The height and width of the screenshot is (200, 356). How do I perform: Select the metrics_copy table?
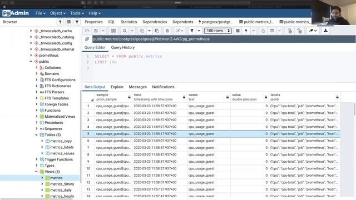(61, 141)
